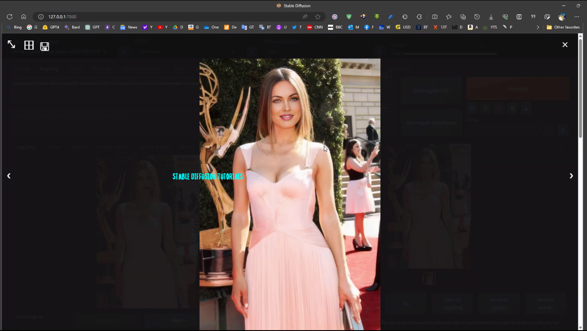Screen dimensions: 587x331
Task: Open the GT bookmark
Action: 248,27
